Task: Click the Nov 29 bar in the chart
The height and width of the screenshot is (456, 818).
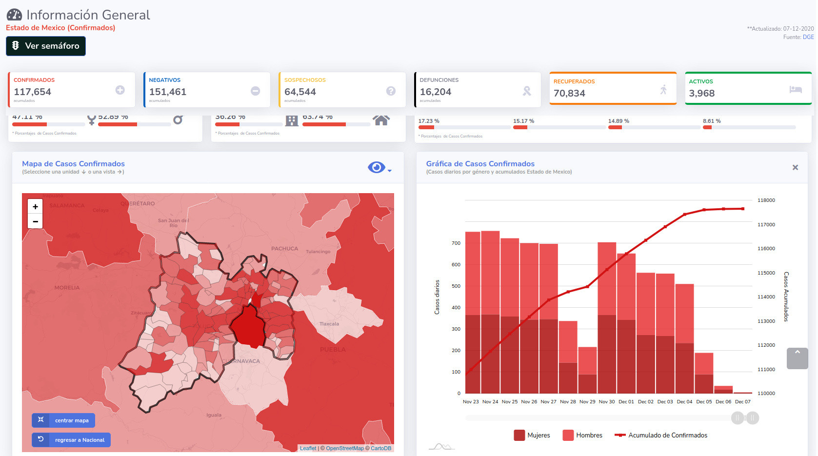Action: 587,370
